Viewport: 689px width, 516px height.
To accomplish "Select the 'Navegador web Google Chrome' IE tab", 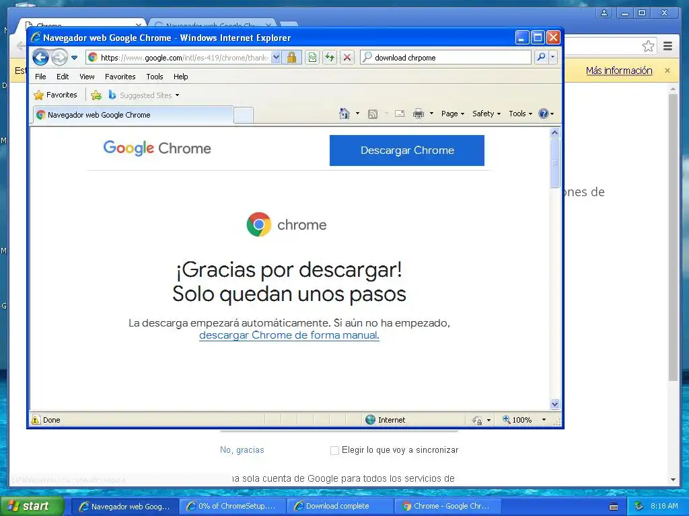I will pyautogui.click(x=133, y=115).
